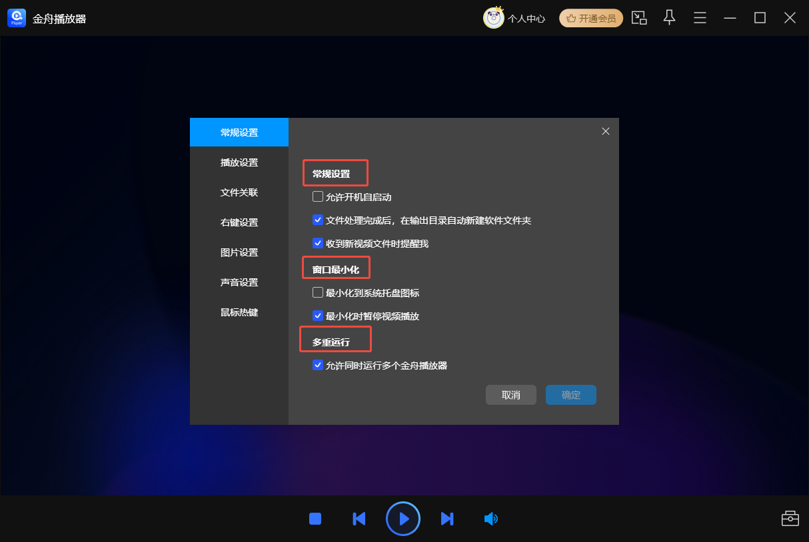Open the 右键设置 tab
Image resolution: width=809 pixels, height=542 pixels.
[239, 222]
